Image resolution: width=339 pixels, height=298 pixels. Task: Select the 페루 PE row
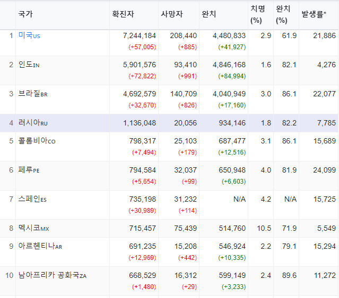(170, 176)
